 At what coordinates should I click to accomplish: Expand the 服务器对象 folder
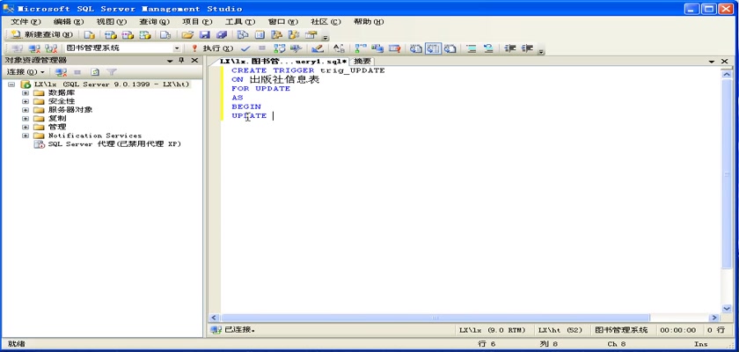coord(25,110)
